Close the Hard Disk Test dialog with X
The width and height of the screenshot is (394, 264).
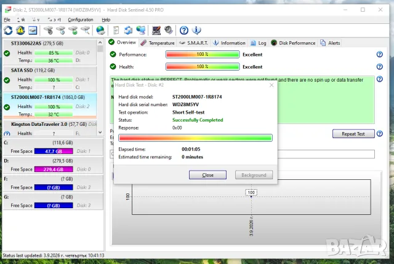(x=271, y=85)
